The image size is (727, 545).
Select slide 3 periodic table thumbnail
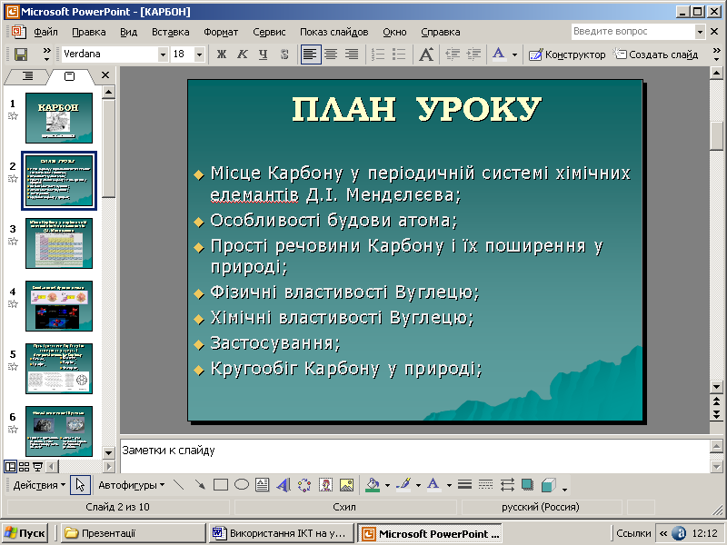59,243
